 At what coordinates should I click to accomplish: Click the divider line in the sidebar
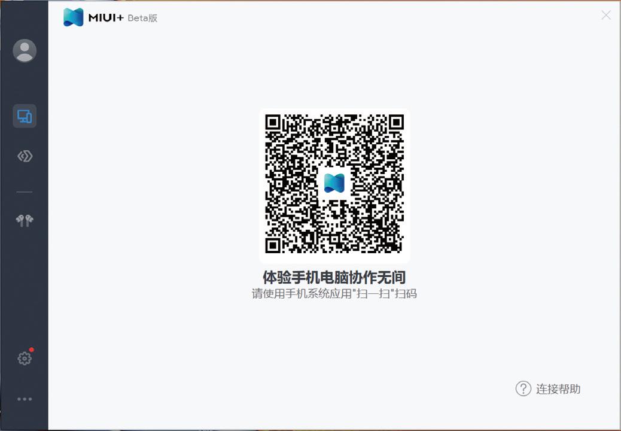pos(24,190)
